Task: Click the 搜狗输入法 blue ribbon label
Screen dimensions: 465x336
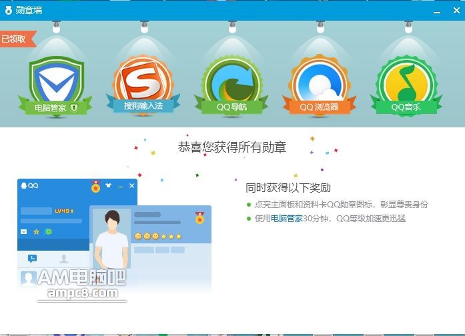Action: 143,105
